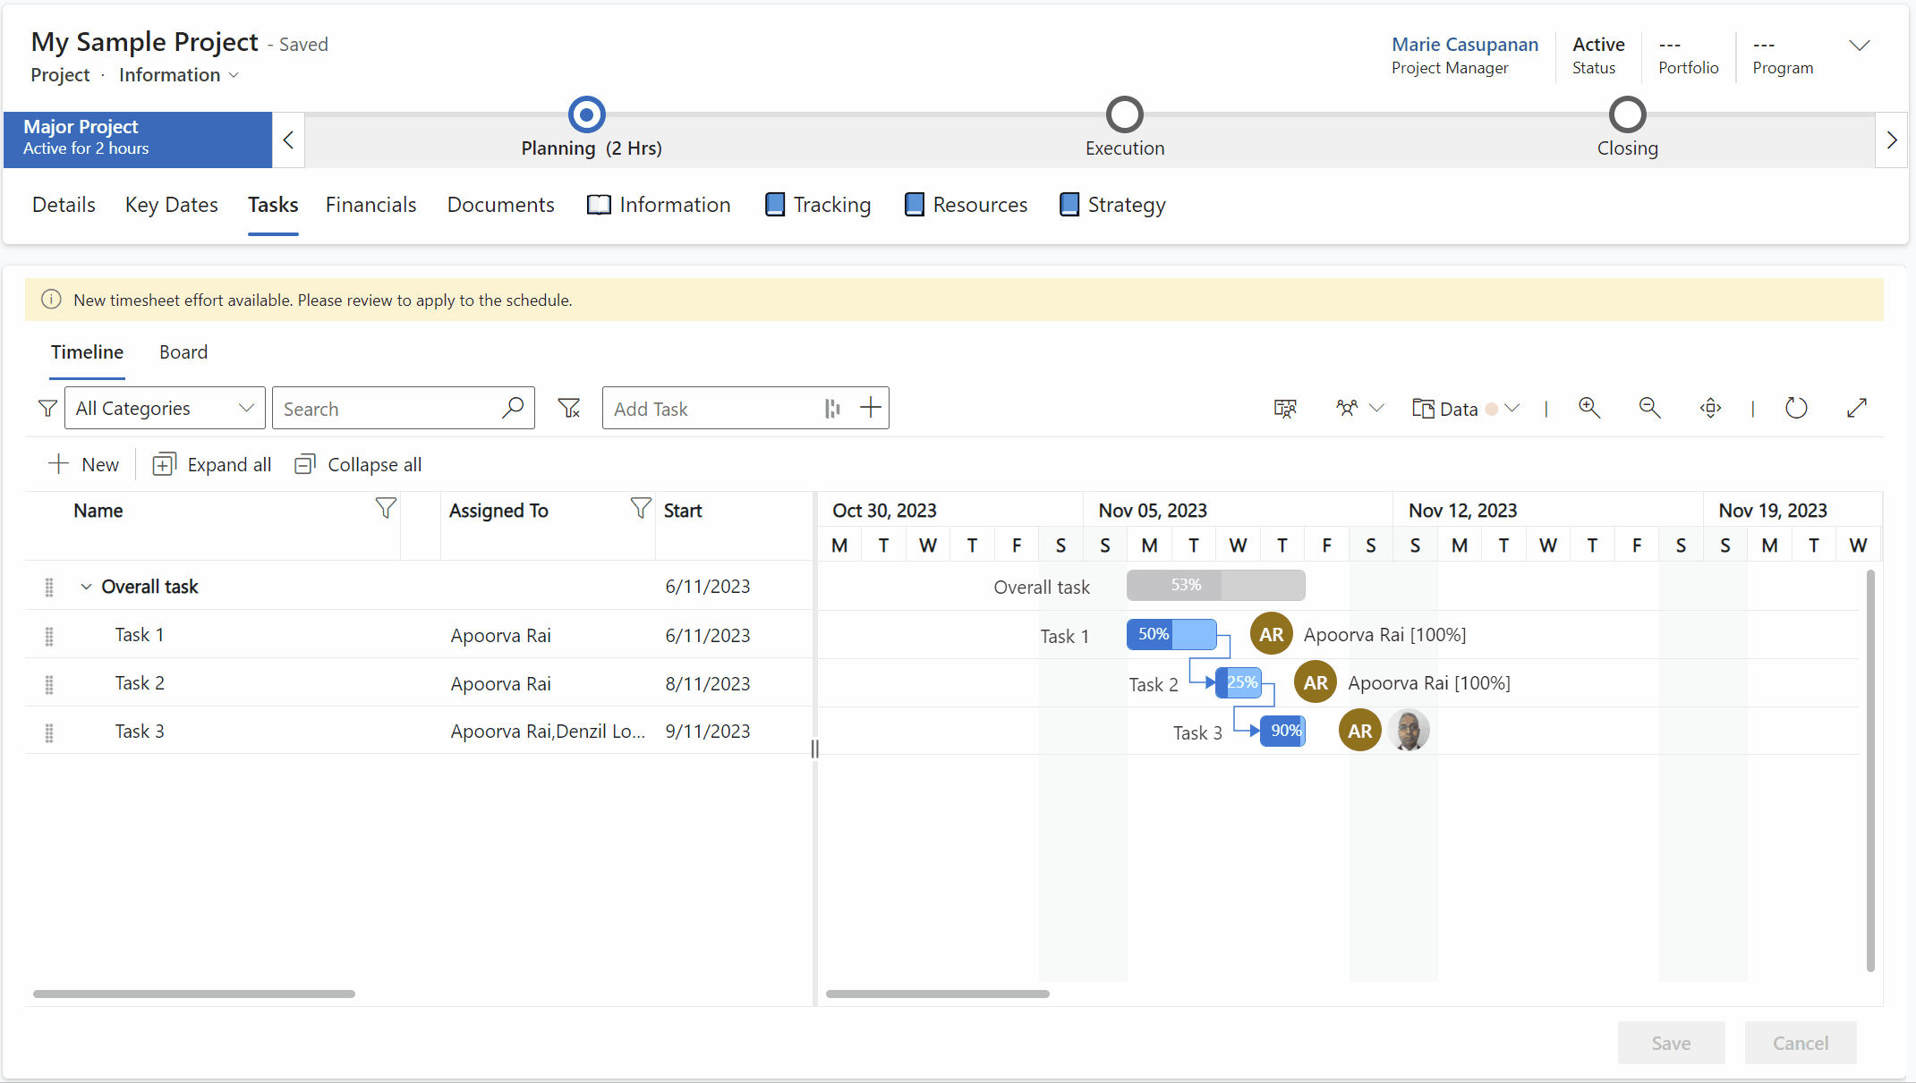Click the search magnifier in Search box
The height and width of the screenshot is (1083, 1916).
513,408
